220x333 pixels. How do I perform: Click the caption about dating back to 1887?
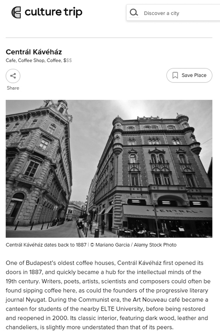[46, 245]
